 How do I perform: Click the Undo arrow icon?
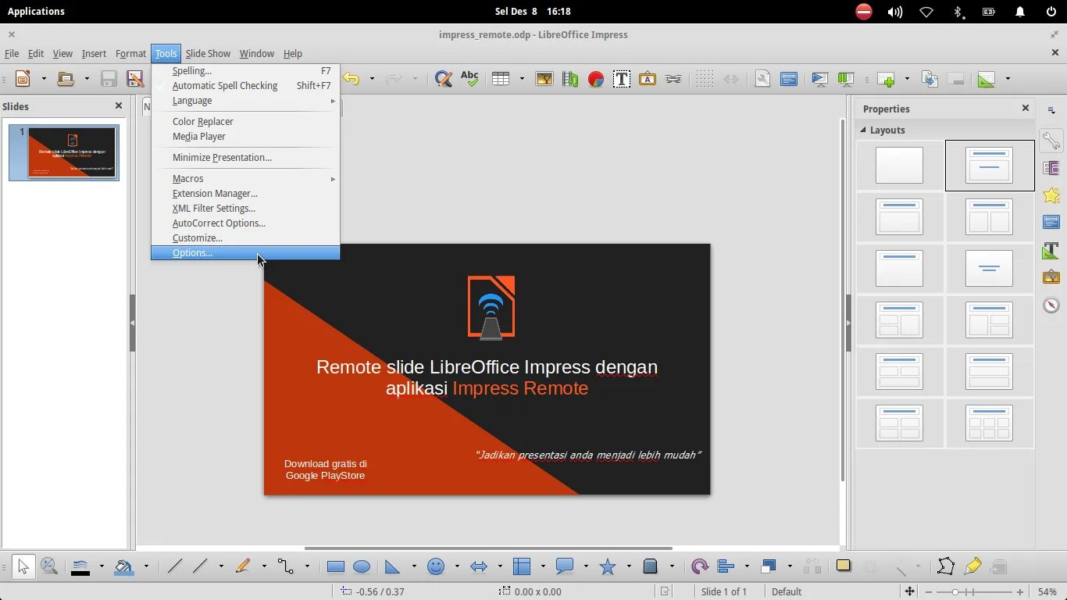click(352, 78)
